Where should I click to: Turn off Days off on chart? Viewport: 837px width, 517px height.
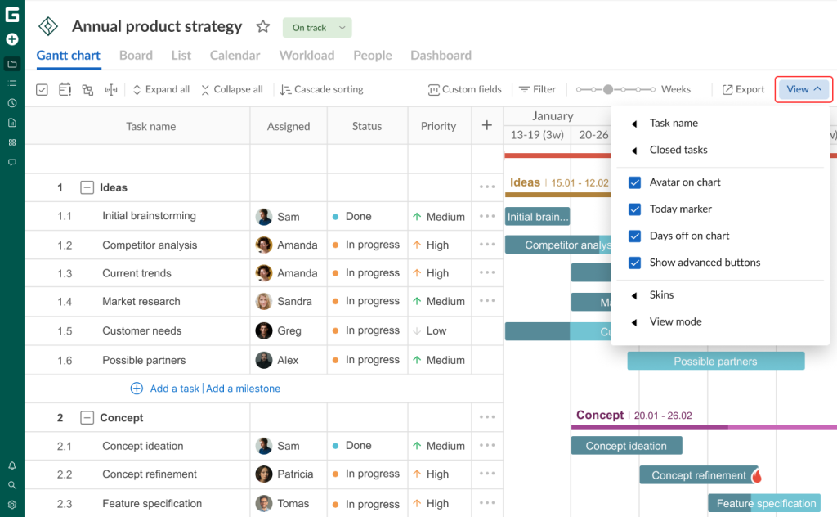coord(634,236)
